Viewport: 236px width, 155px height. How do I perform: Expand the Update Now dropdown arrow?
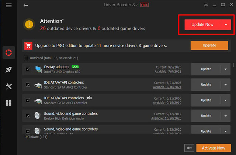(x=226, y=25)
